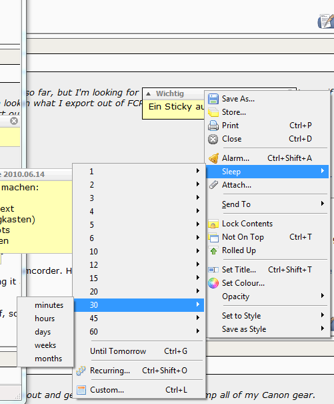Click the Alarm bell icon
Viewport: 334px width, 404px height.
213,158
